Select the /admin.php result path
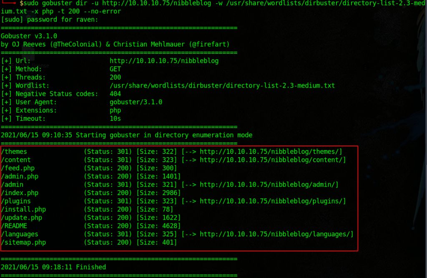The width and height of the screenshot is (427, 278). pos(20,177)
